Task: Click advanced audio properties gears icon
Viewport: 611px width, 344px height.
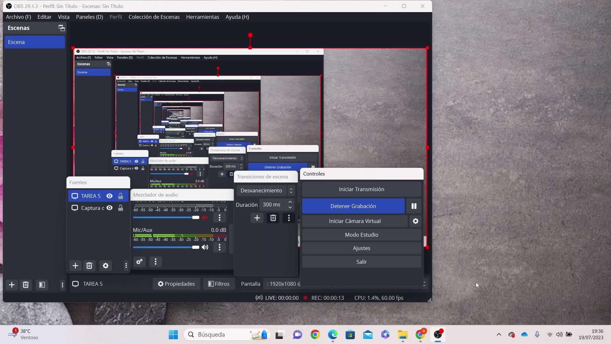Action: click(139, 262)
